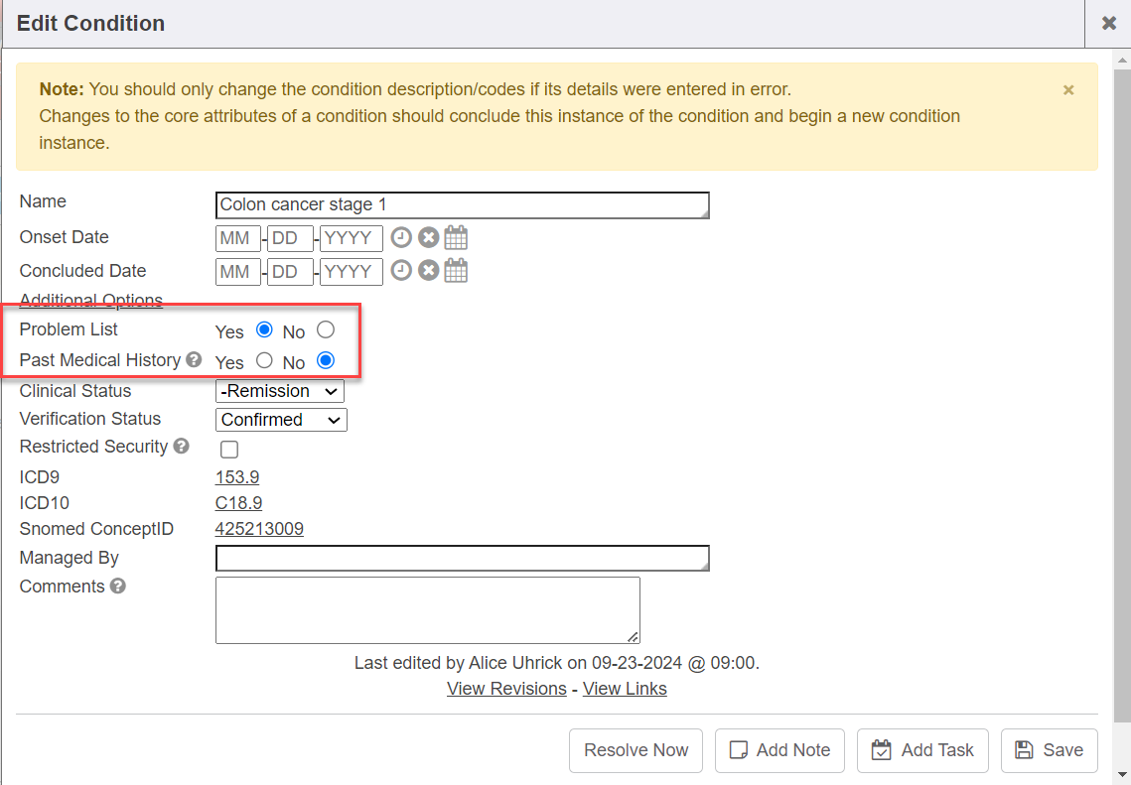Enable the Restricted Security checkbox
1131x785 pixels.
[x=229, y=450]
